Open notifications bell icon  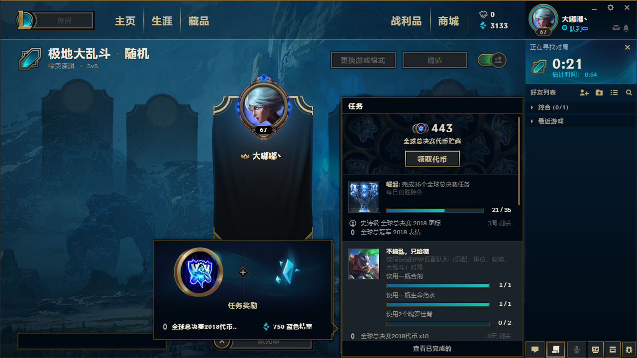point(626,28)
